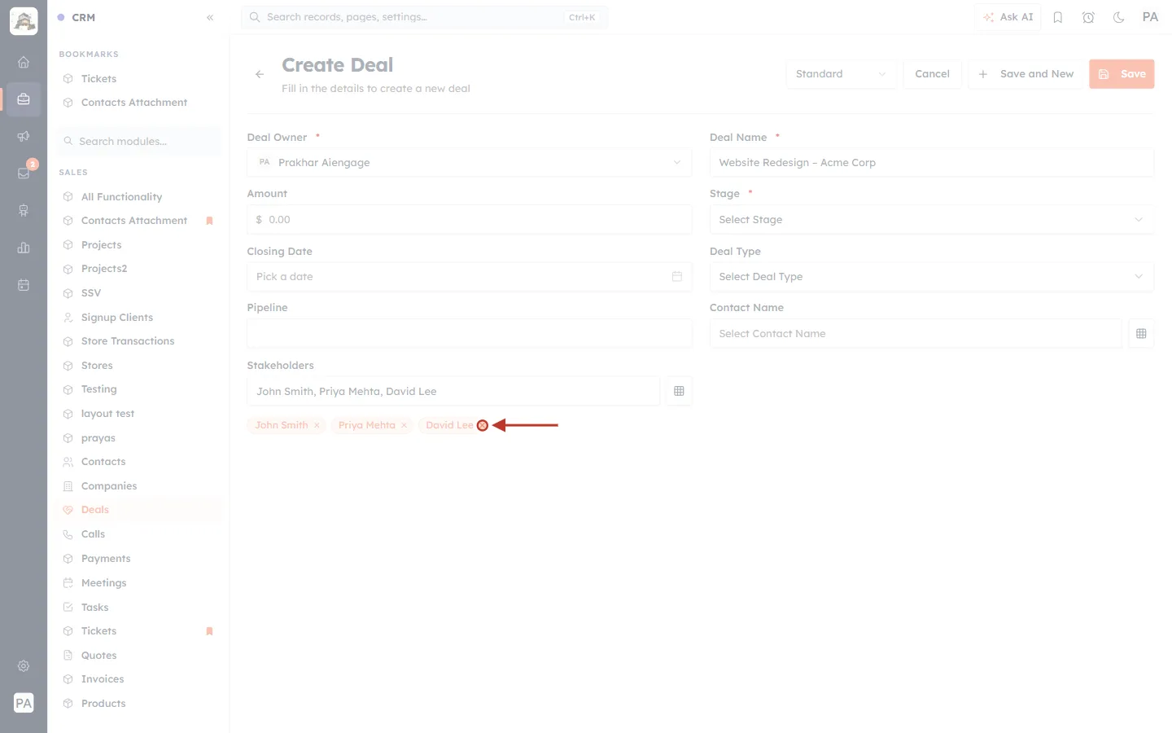Click the Search modules field
Screen dimensions: 1172x733
point(139,141)
